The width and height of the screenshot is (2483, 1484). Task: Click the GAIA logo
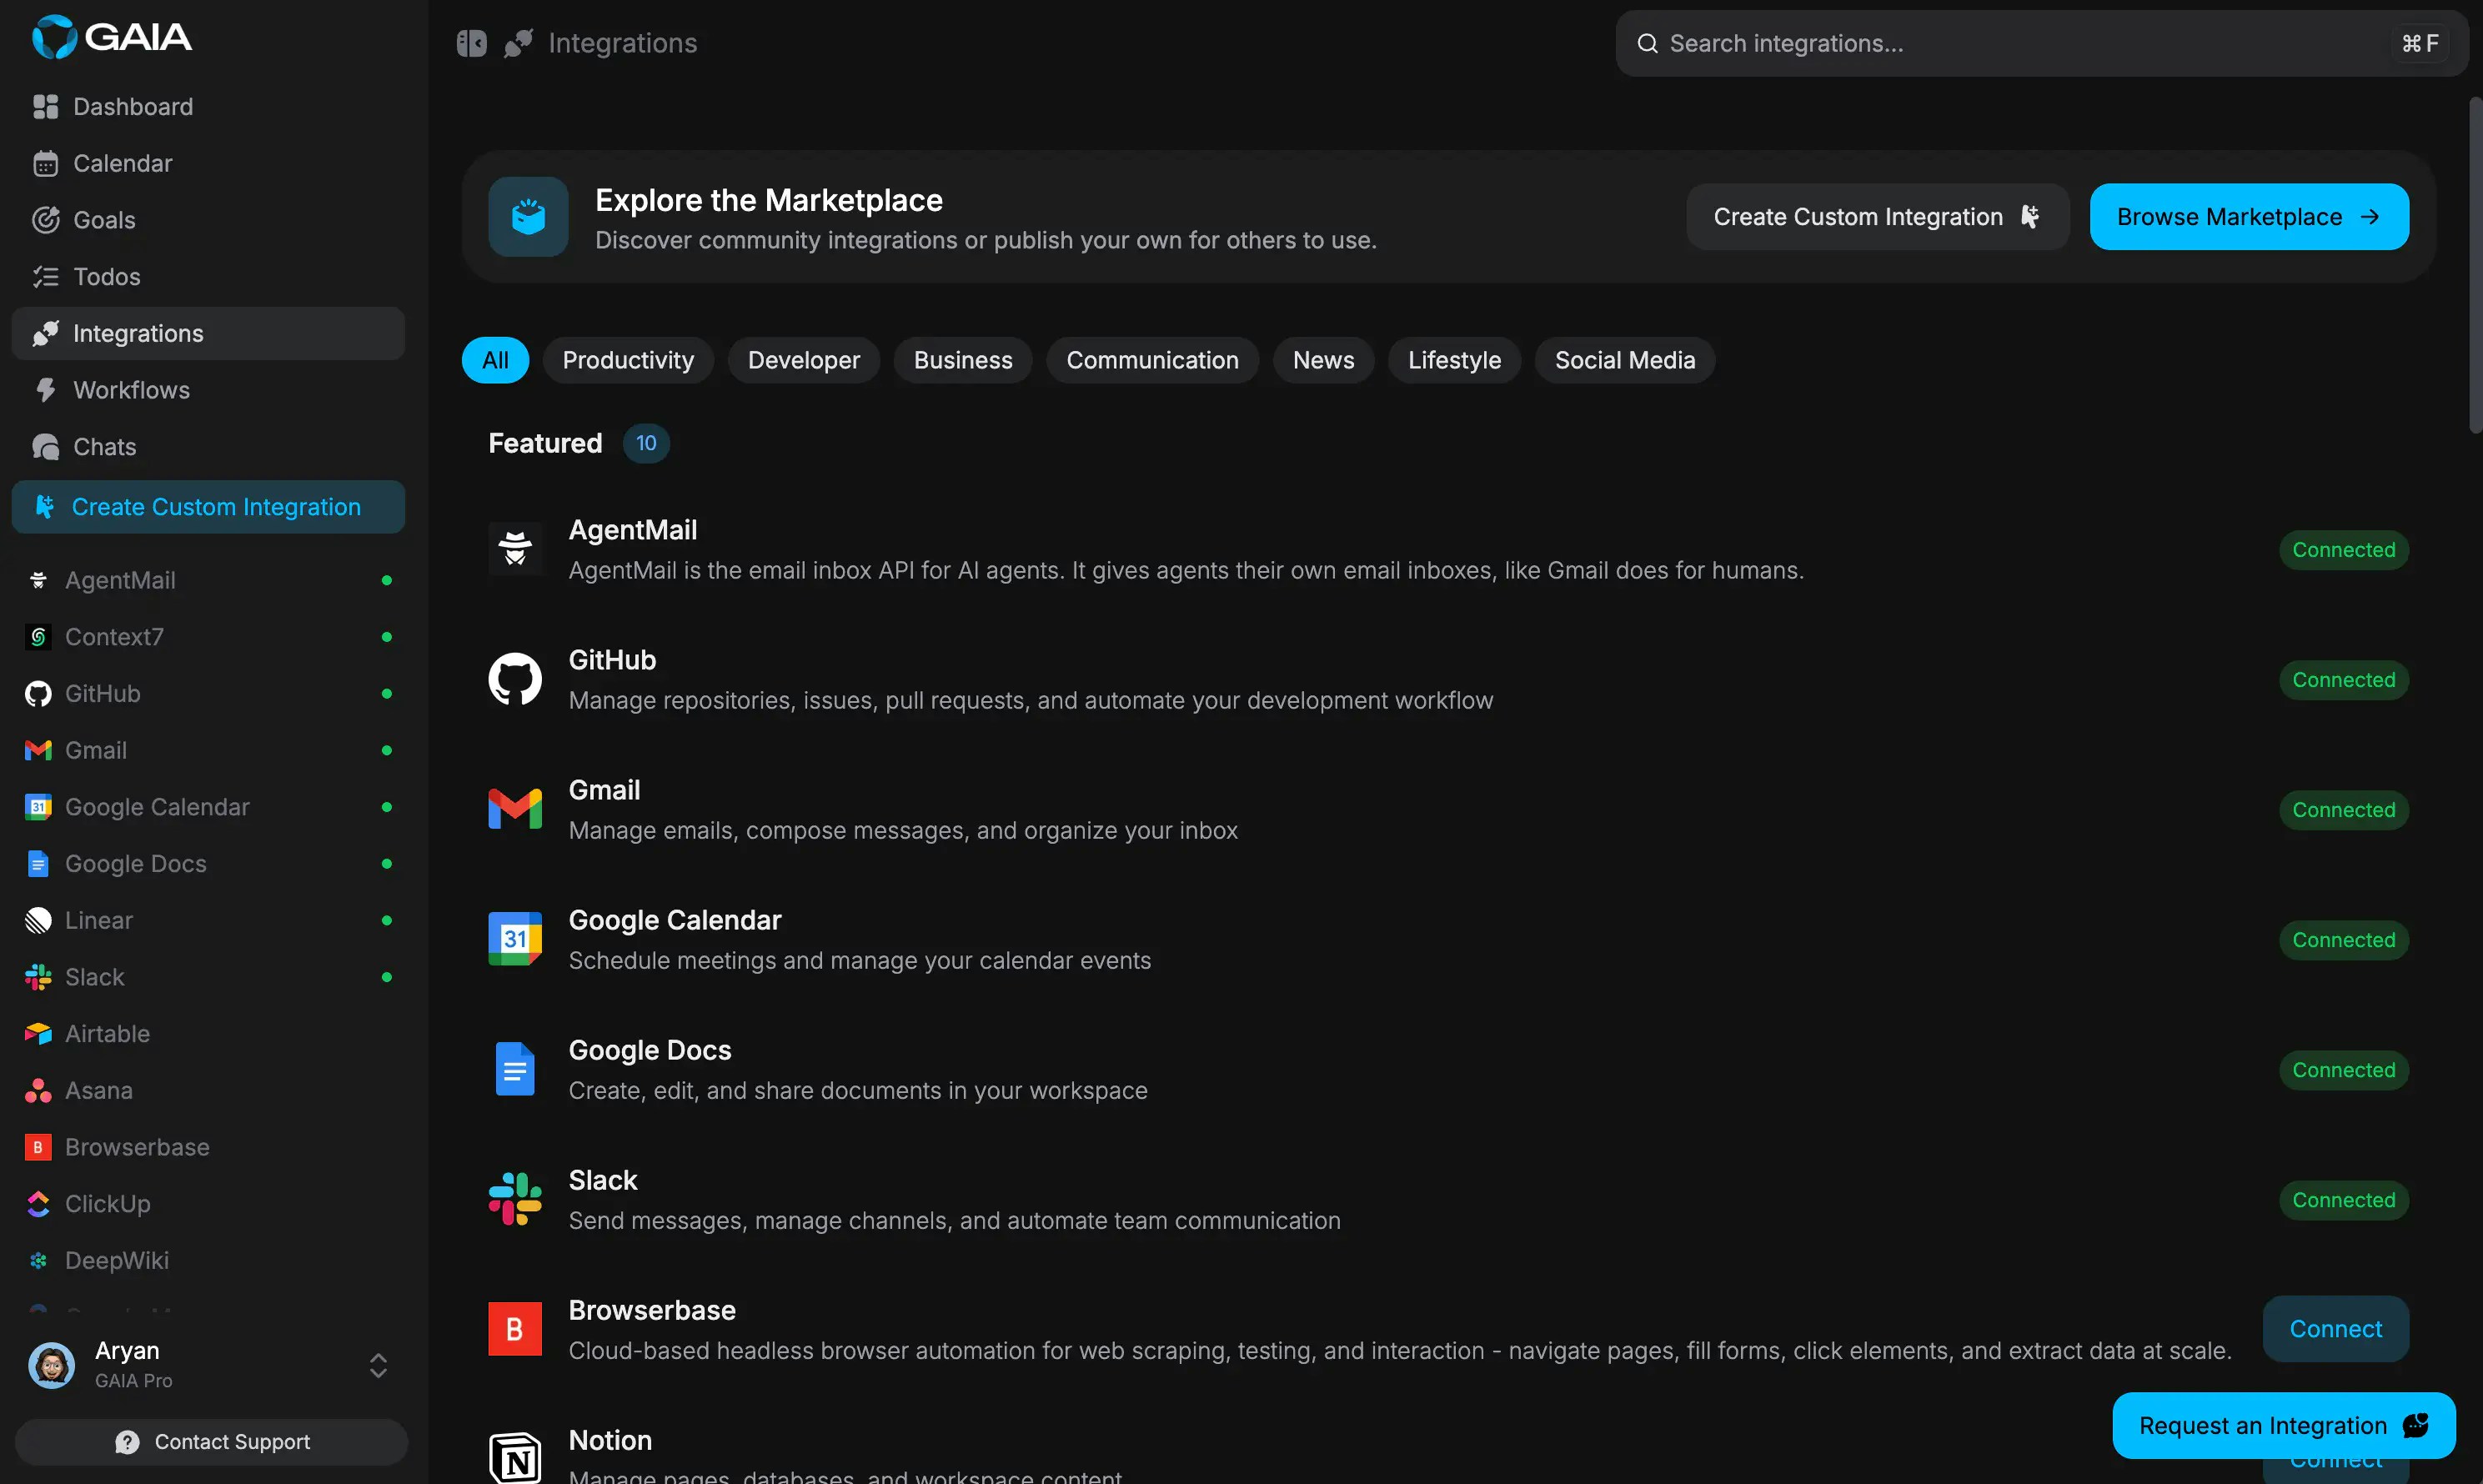tap(111, 37)
